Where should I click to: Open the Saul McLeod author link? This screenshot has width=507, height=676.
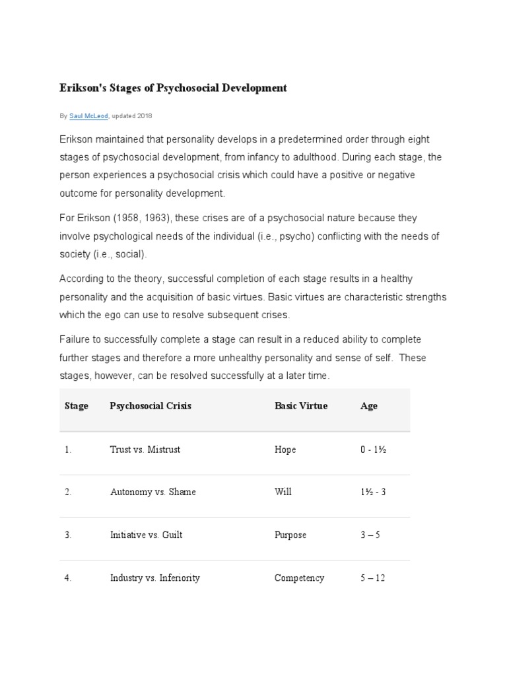(x=88, y=116)
